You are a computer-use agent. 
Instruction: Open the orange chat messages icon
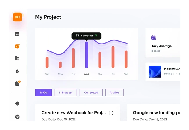[x=17, y=46]
